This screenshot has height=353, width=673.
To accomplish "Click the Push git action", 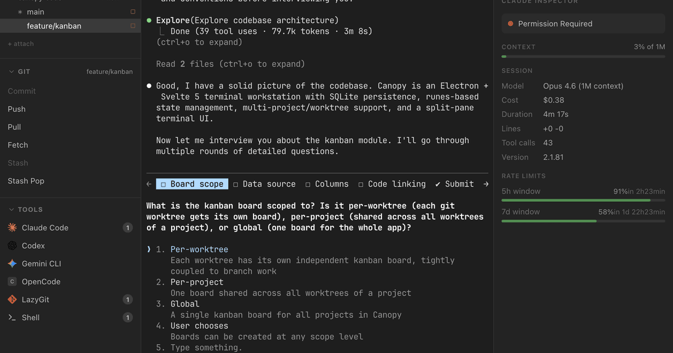I will [17, 109].
